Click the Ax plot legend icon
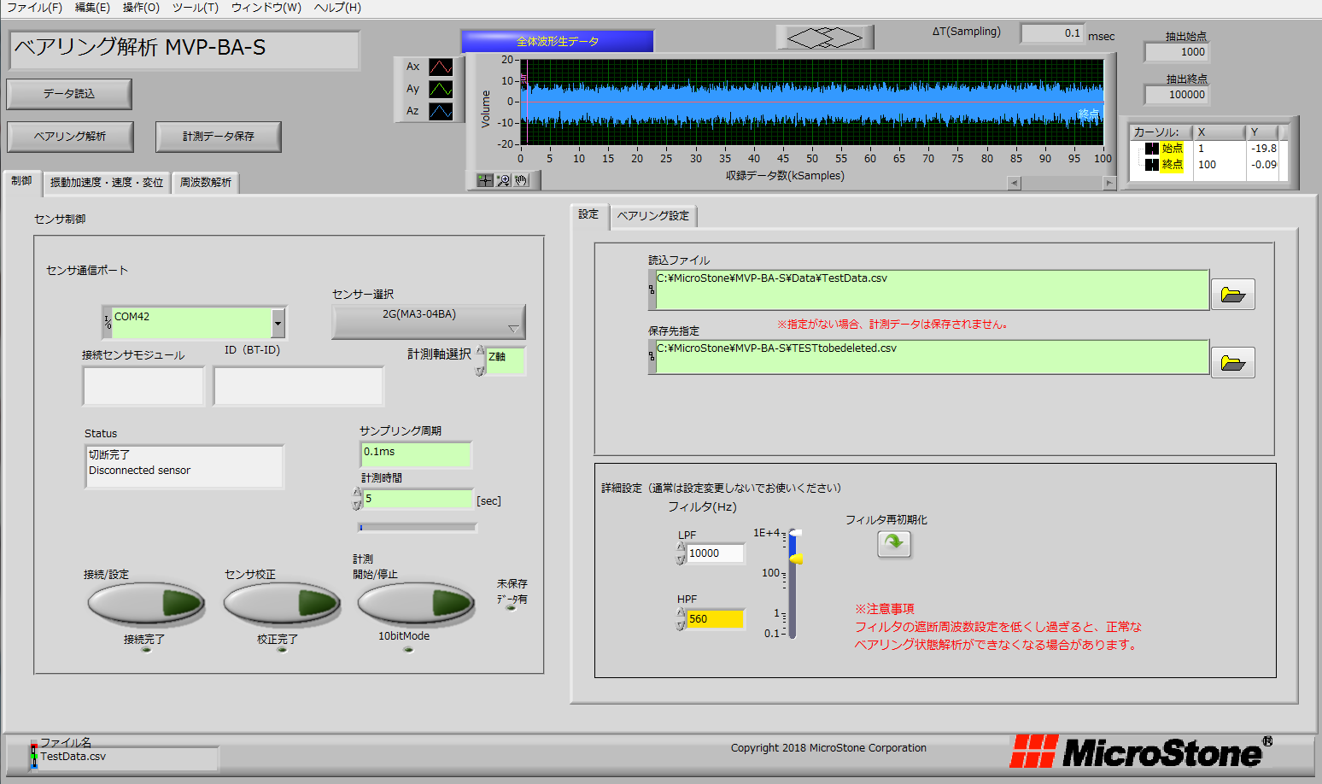This screenshot has height=784, width=1322. click(x=441, y=67)
